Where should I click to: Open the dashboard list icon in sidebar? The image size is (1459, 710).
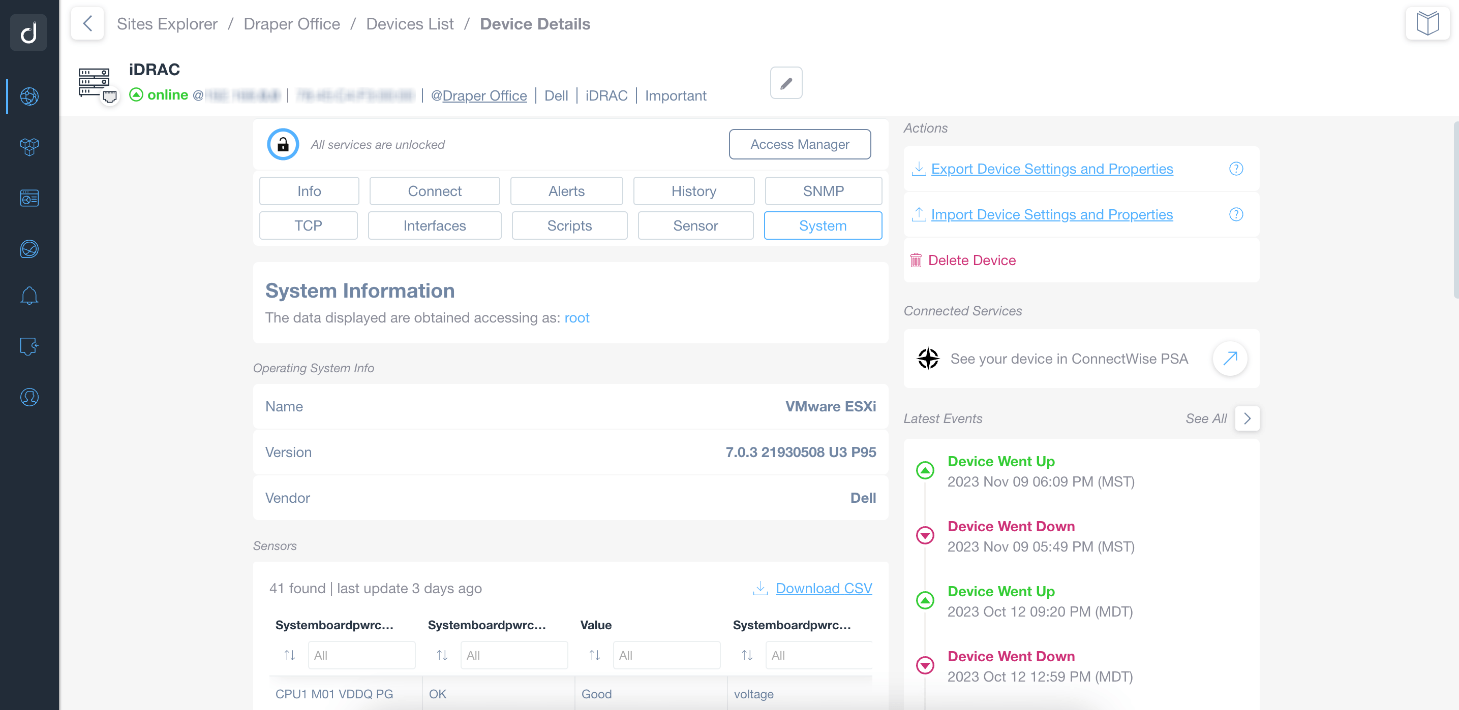click(29, 198)
